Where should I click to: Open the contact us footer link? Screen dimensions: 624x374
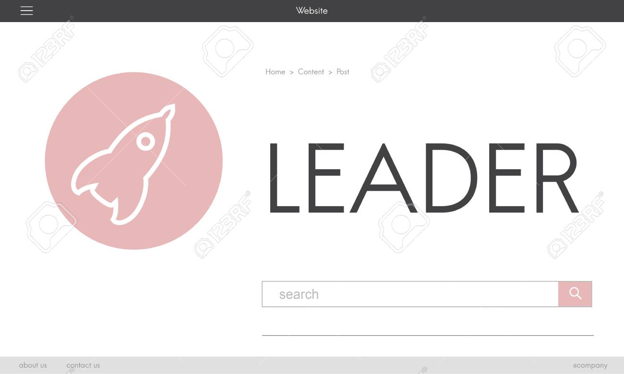tap(83, 365)
